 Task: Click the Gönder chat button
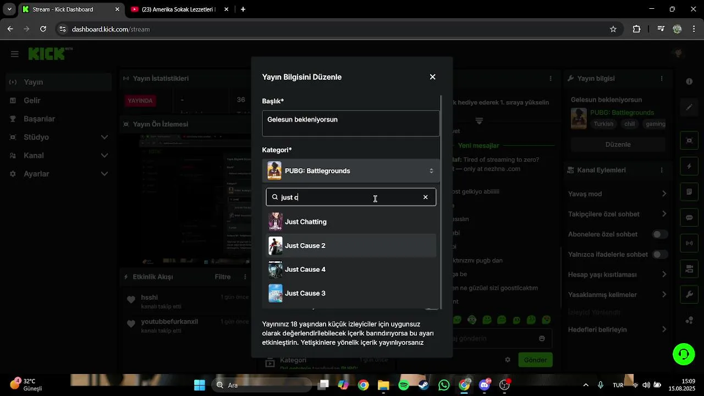535,360
